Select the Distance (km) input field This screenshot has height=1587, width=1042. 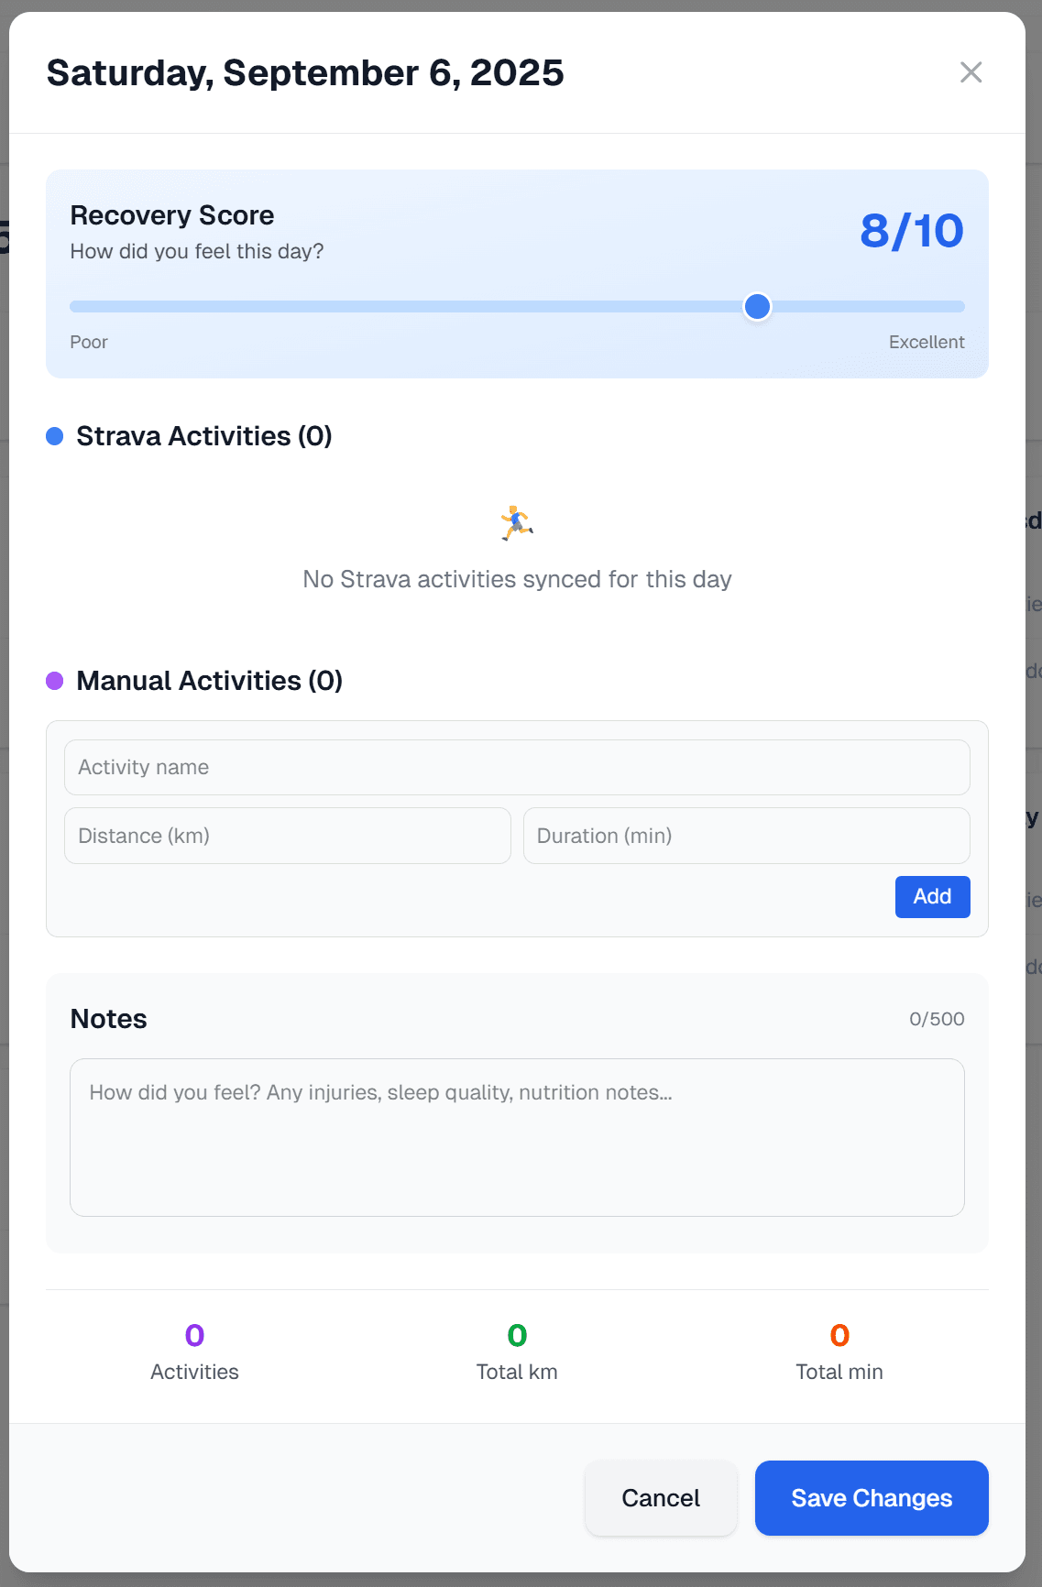pos(287,835)
